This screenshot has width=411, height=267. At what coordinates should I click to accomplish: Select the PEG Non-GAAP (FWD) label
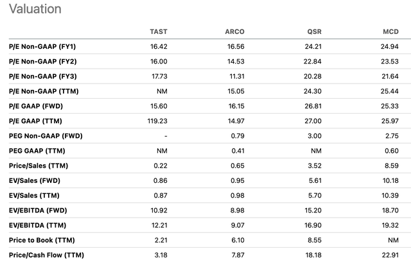pyautogui.click(x=46, y=135)
